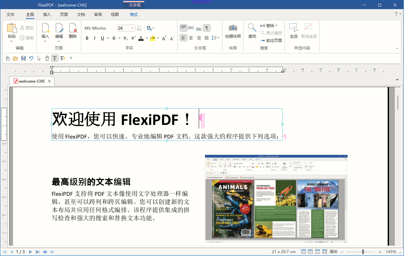Save the document with the floppy disk icon
Screen dimensions: 404x256
[x=23, y=58]
